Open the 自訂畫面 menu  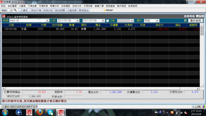12,6
